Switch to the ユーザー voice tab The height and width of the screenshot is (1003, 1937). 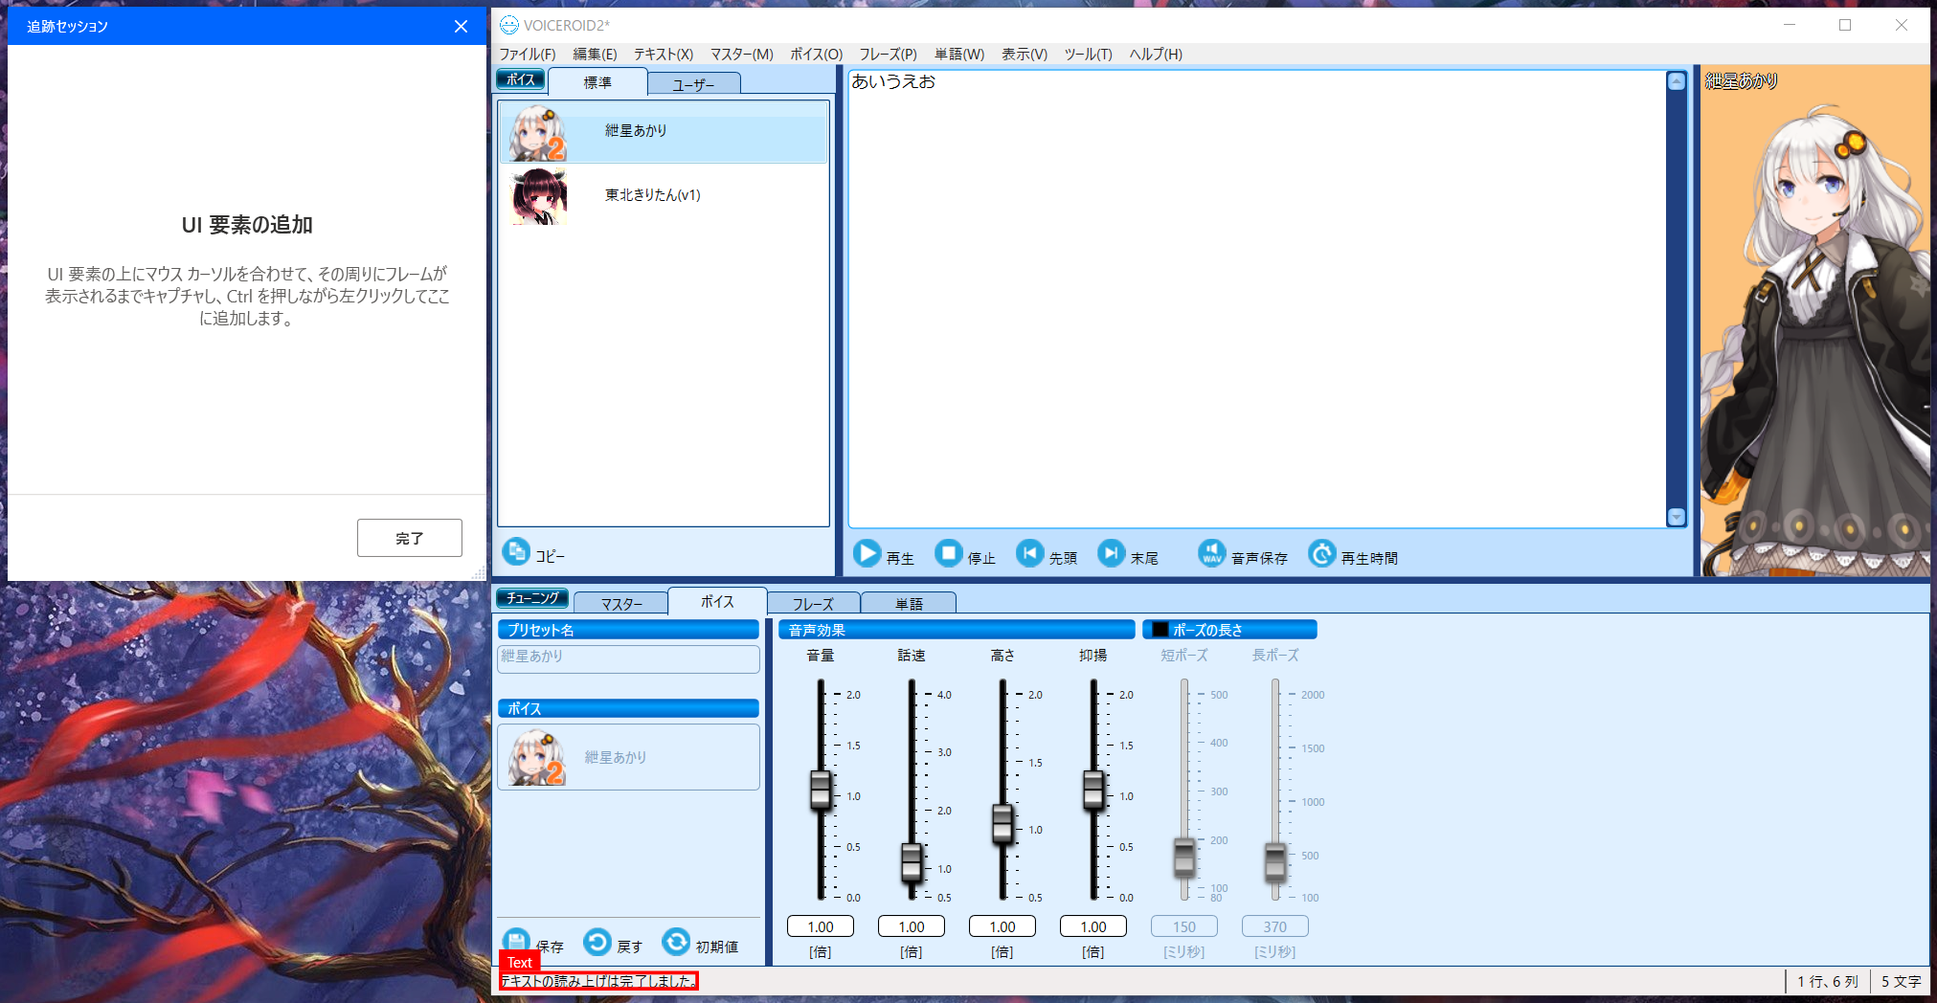click(694, 83)
